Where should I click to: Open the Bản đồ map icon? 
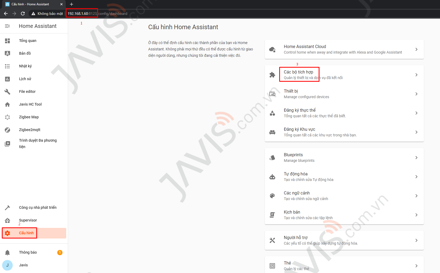tap(7, 53)
